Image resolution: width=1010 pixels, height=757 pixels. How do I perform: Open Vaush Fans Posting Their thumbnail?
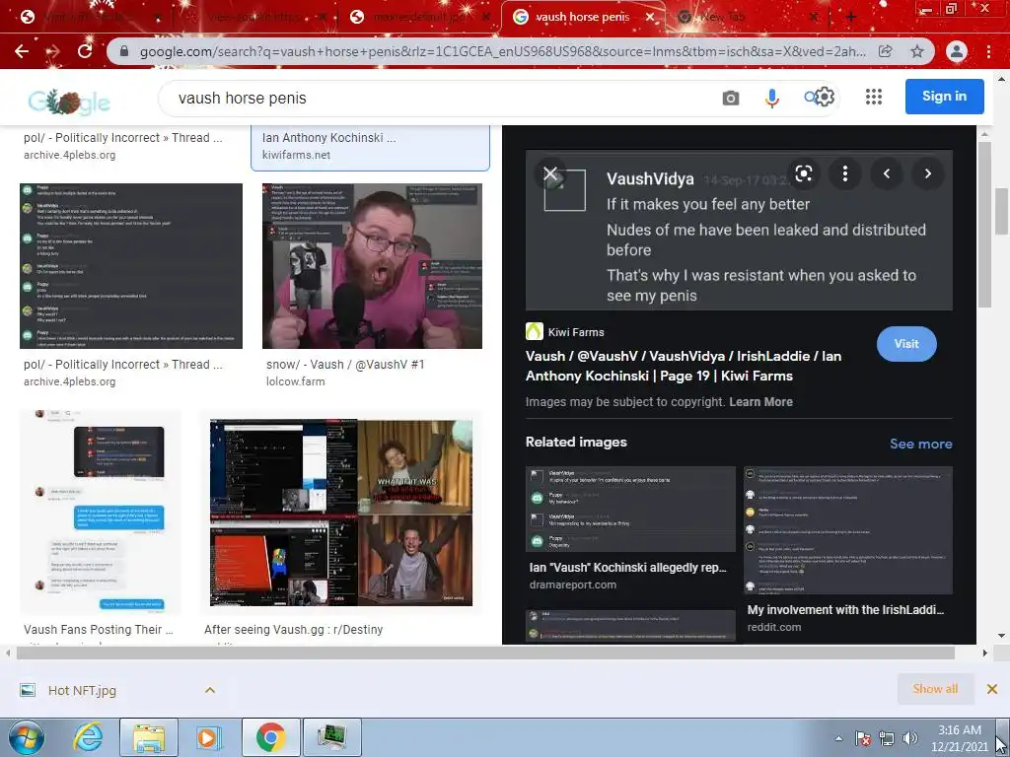click(102, 513)
